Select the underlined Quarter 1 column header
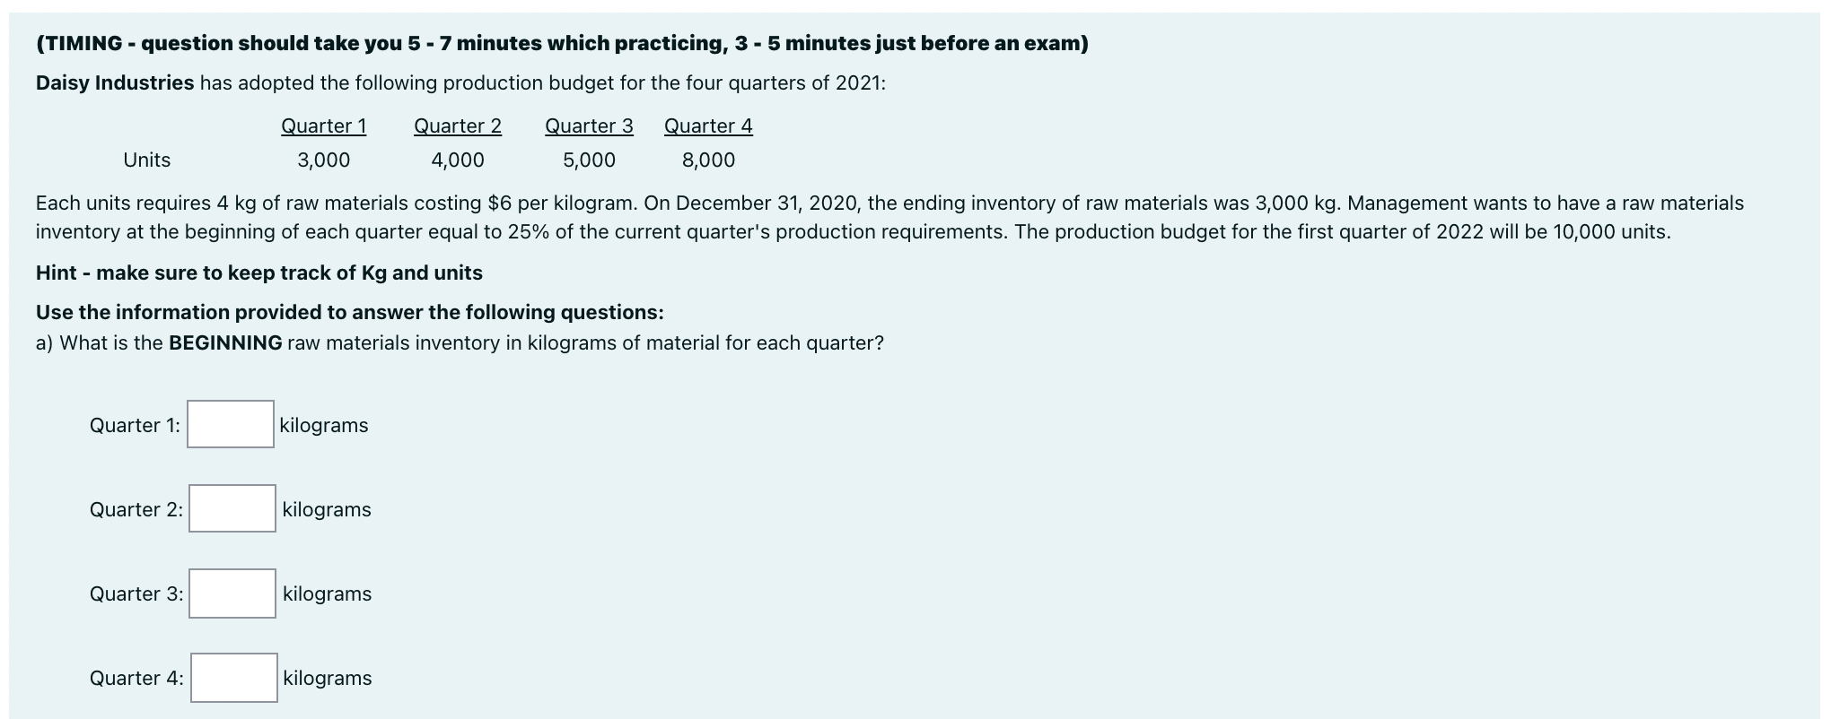 (x=323, y=126)
